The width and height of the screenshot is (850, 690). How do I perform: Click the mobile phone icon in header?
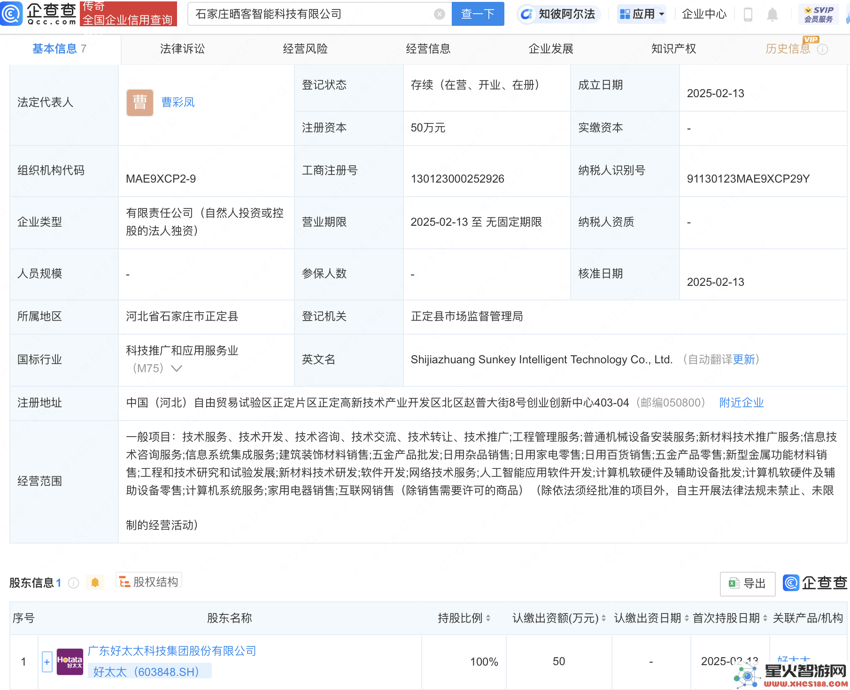pos(748,15)
